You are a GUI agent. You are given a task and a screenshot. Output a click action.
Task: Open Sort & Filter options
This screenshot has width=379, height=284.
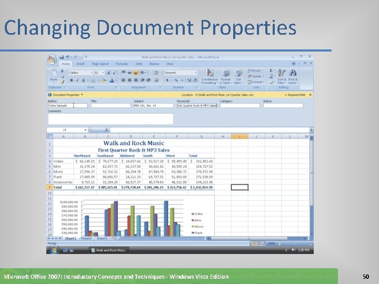coord(282,77)
